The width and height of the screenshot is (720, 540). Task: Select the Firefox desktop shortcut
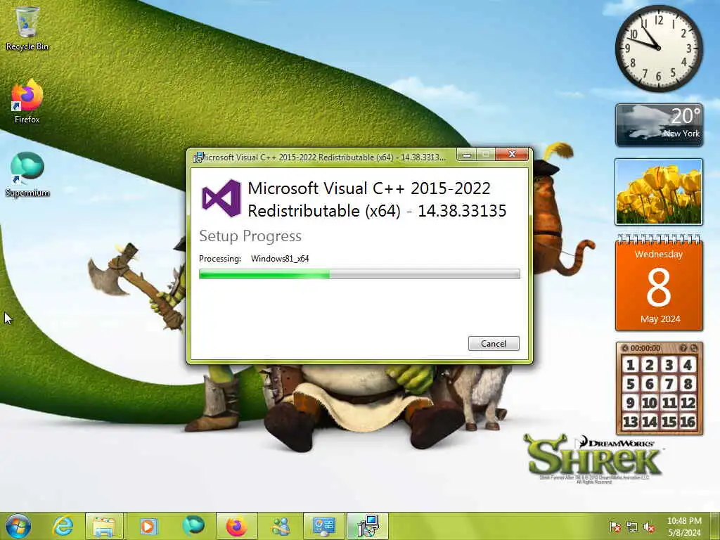(27, 101)
